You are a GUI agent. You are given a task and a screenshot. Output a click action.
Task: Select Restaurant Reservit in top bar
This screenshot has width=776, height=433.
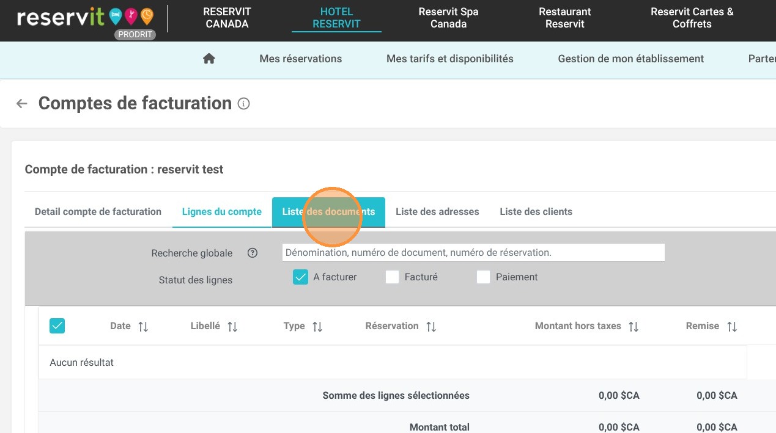click(x=565, y=18)
